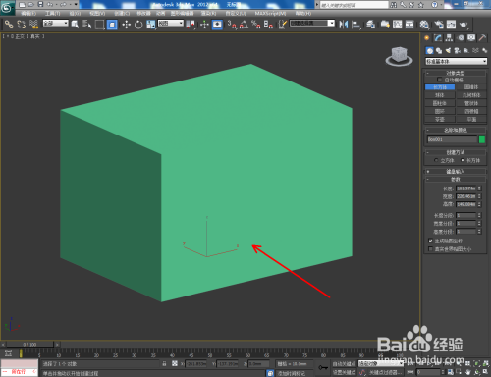The width and height of the screenshot is (491, 377).
Task: Switch to the Hierarchy command panel tab
Action: point(449,38)
